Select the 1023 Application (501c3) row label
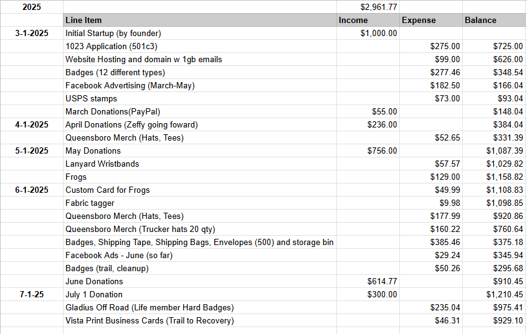The image size is (527, 334). (x=199, y=46)
